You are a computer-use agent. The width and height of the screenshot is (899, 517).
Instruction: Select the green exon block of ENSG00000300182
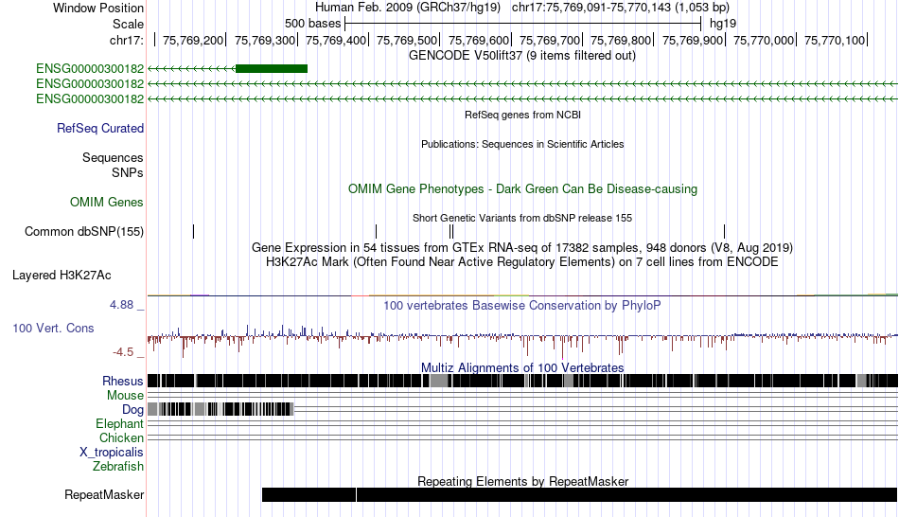[x=272, y=69]
